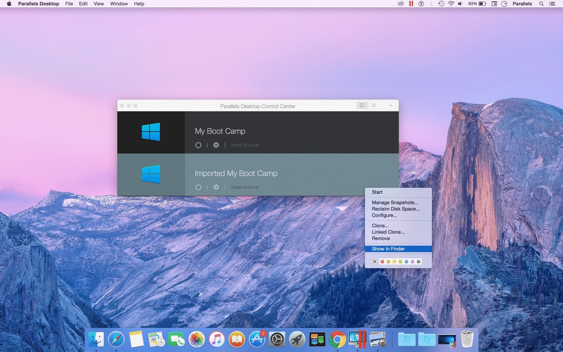This screenshot has height=352, width=563.
Task: Open Preview from the Dock
Action: (x=378, y=339)
